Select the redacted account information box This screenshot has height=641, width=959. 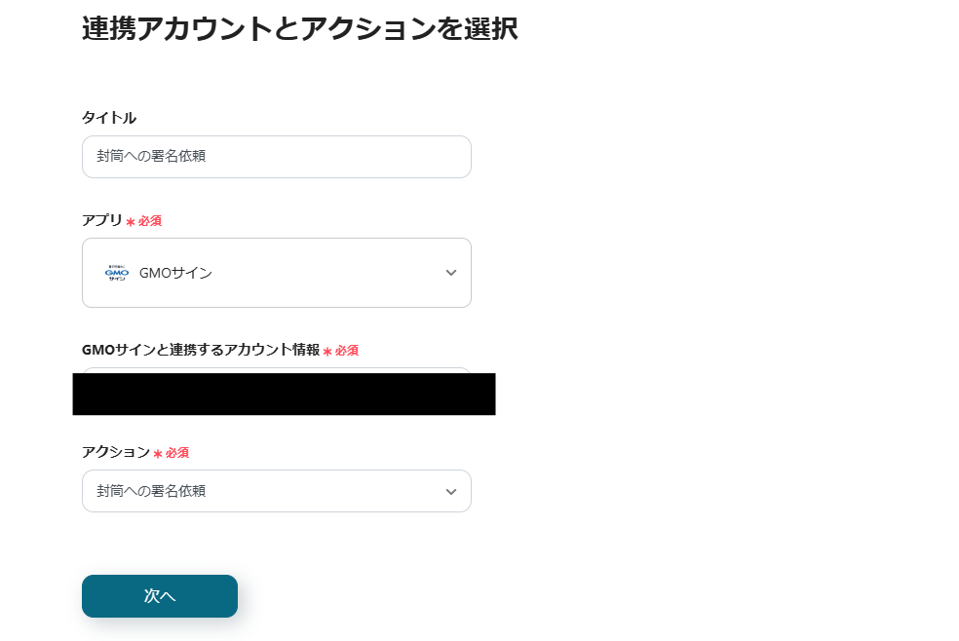tap(283, 394)
